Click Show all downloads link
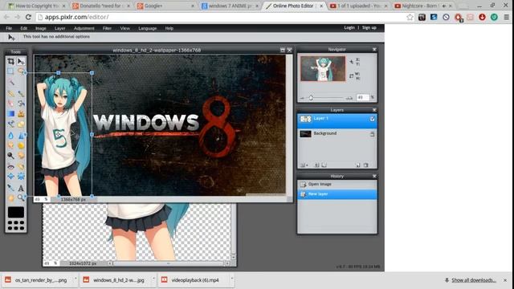 pos(474,280)
